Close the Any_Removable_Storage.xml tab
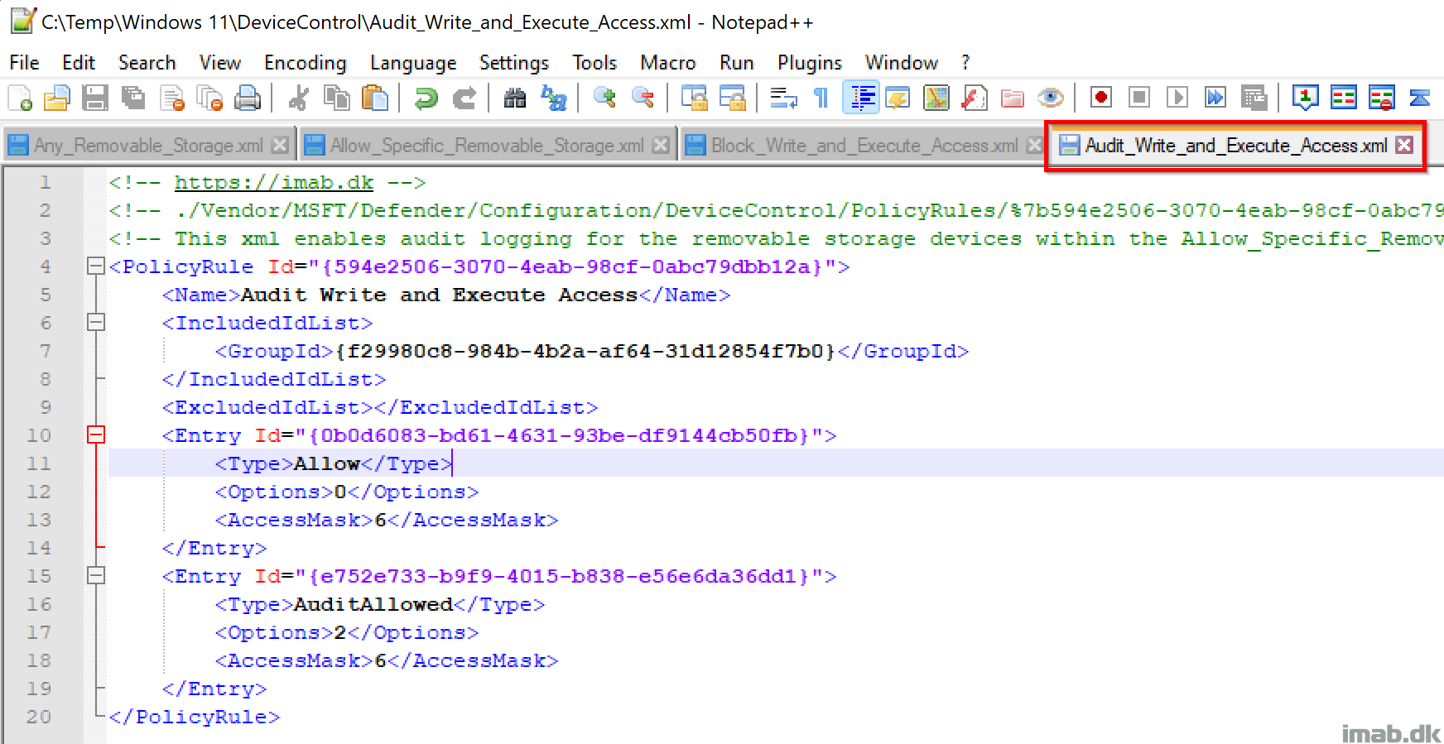 [281, 145]
